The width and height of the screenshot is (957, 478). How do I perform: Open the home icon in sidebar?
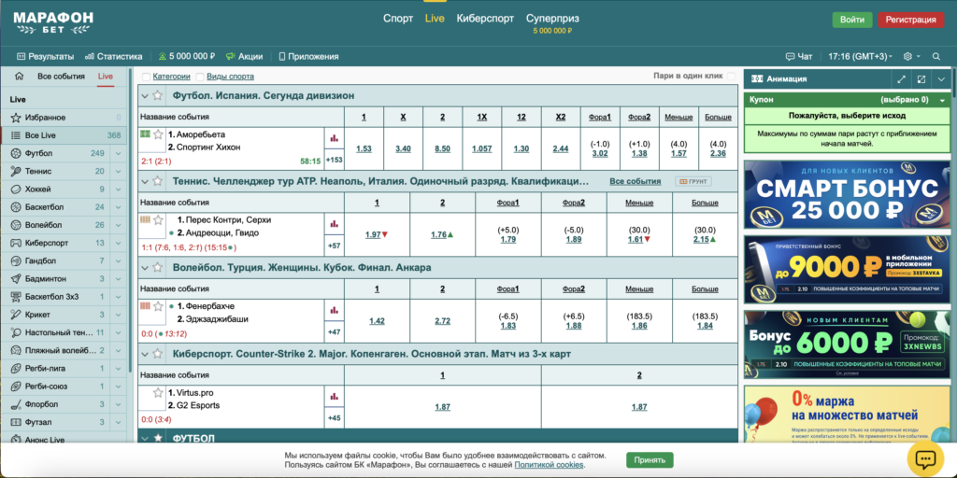pos(19,77)
